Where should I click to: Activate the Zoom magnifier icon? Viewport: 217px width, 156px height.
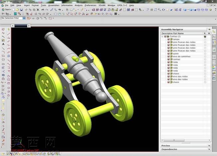(x=159, y=10)
